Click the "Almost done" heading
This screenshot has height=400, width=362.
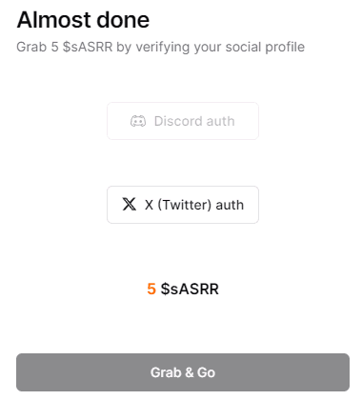83,20
